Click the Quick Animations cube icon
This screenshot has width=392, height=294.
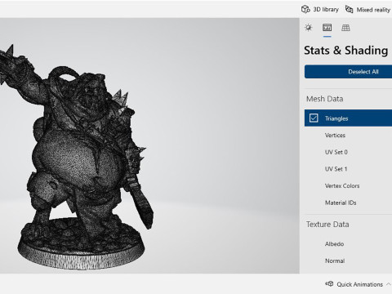329,284
